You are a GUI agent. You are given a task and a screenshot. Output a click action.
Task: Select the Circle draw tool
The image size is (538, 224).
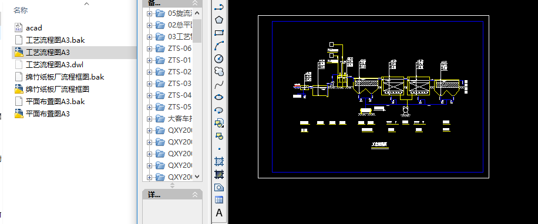click(x=219, y=58)
